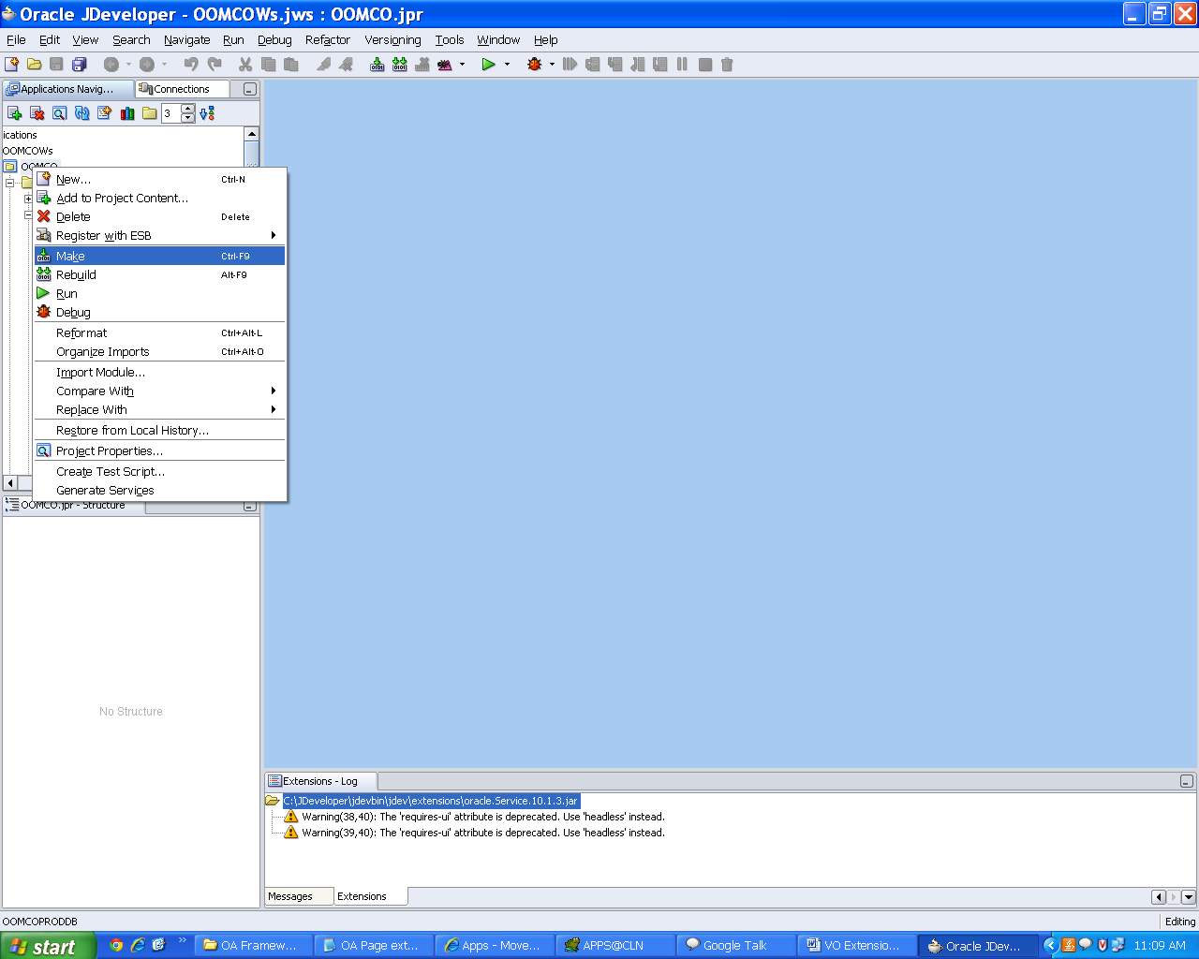Viewport: 1199px width, 959px height.
Task: Click the navigator scroll up arrow
Action: tap(251, 134)
